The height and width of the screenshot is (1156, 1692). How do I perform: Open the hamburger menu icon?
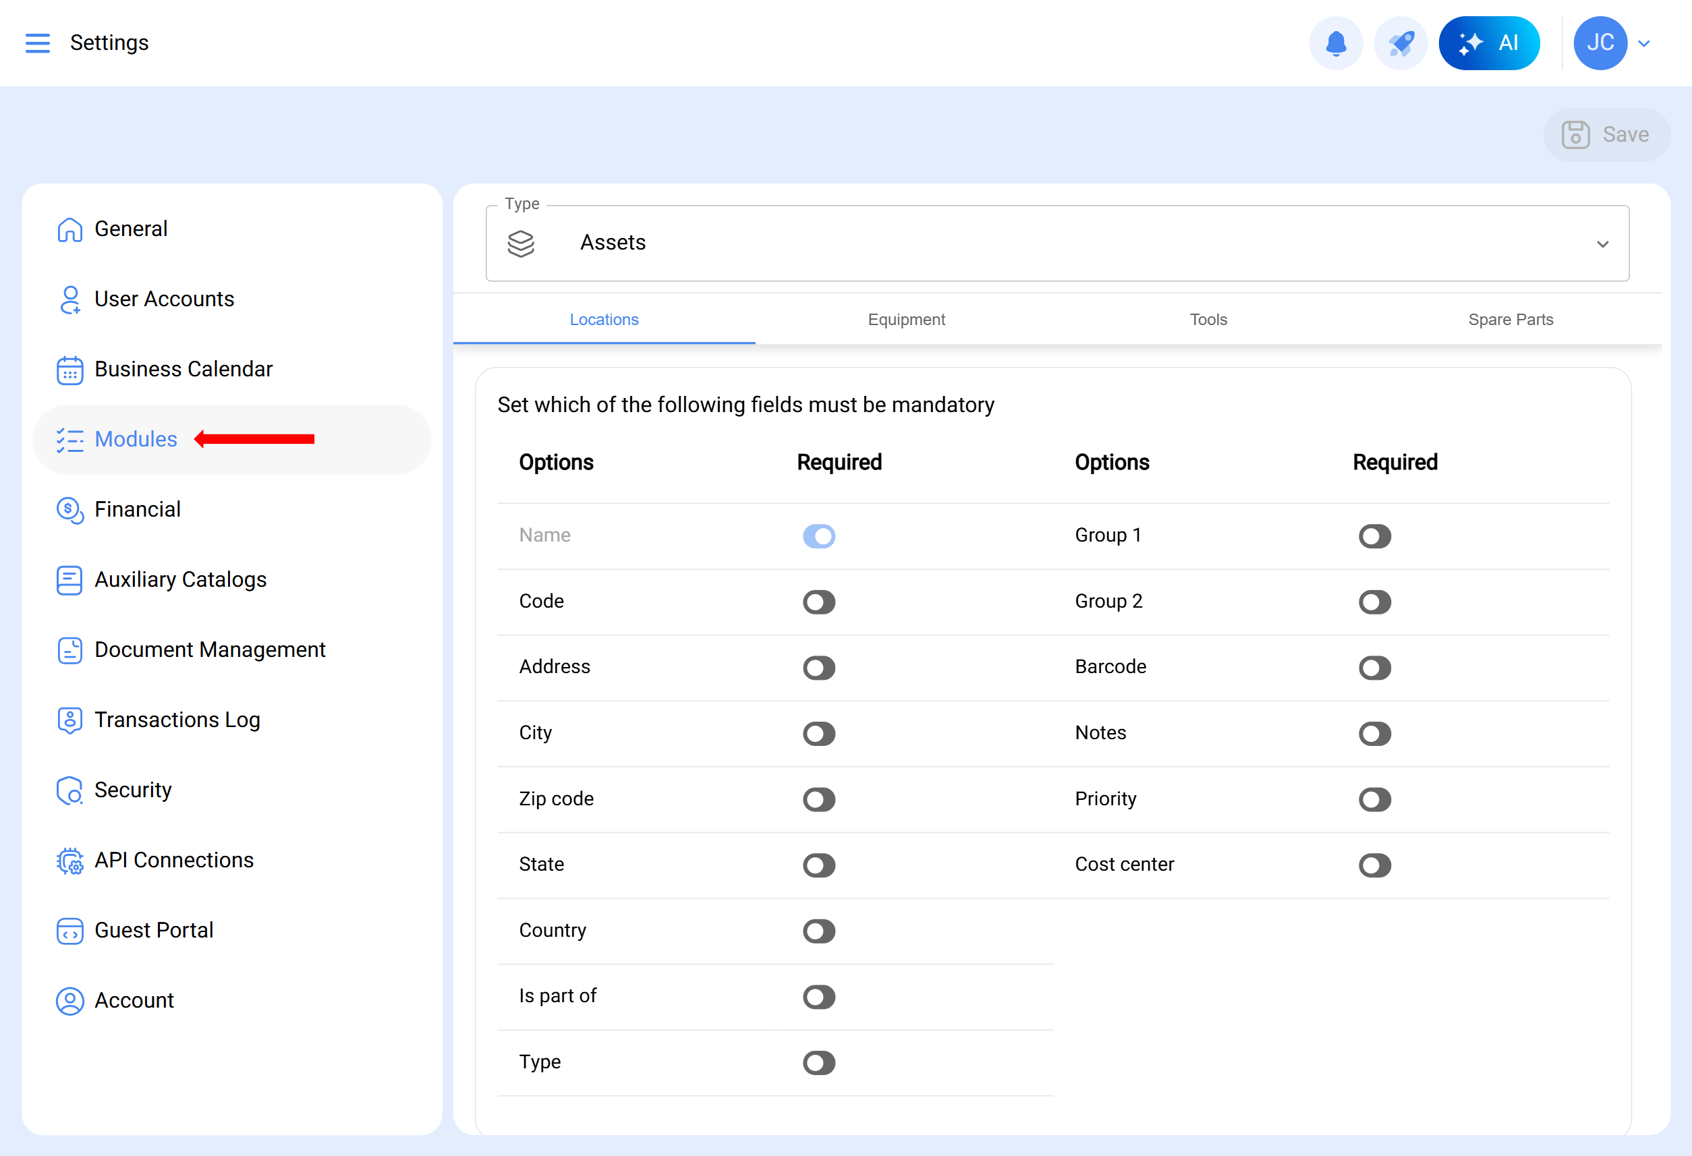(37, 43)
